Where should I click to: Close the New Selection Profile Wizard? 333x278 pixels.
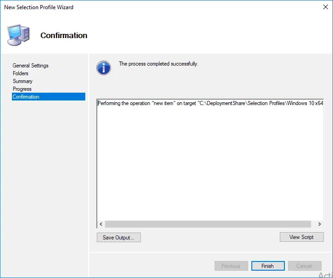(325, 7)
